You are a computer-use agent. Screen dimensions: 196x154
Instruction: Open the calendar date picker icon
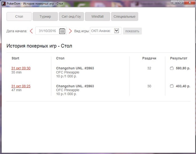coord(62,31)
